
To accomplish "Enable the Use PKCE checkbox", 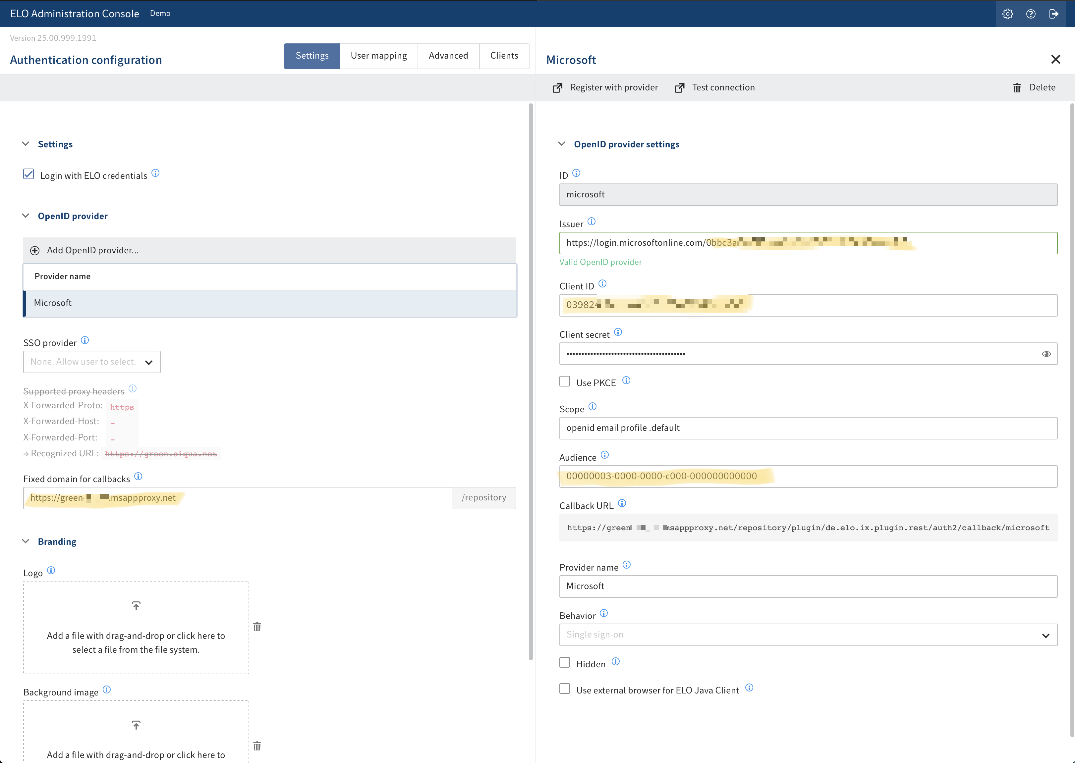I will click(565, 381).
